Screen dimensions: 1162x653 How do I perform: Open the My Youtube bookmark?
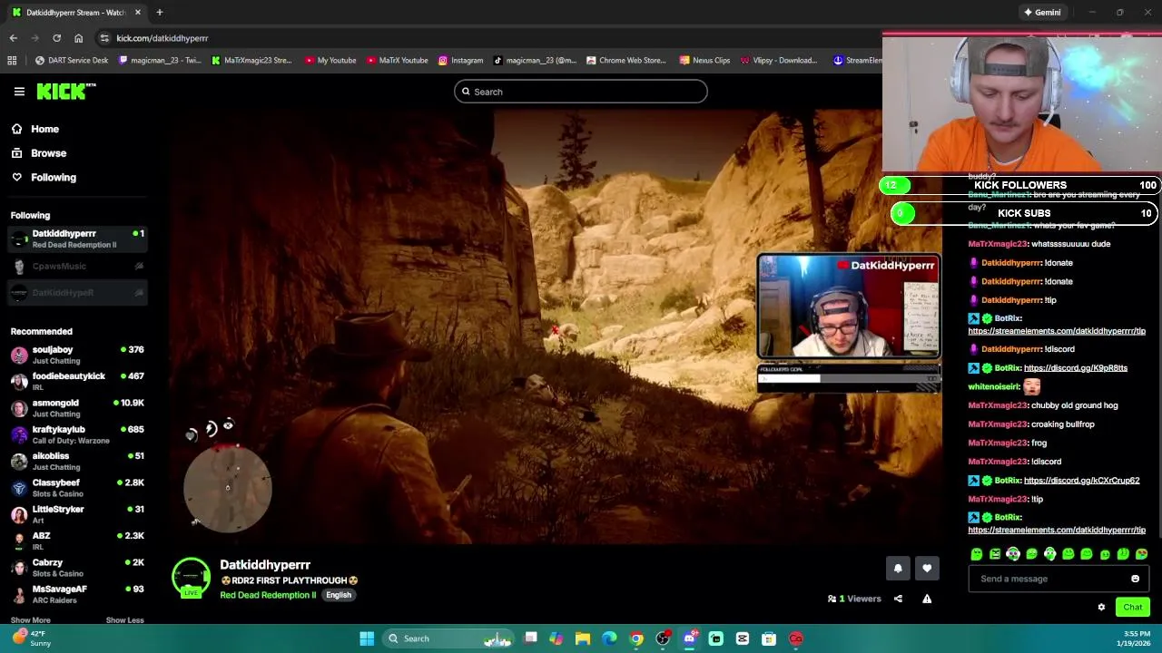pyautogui.click(x=330, y=61)
